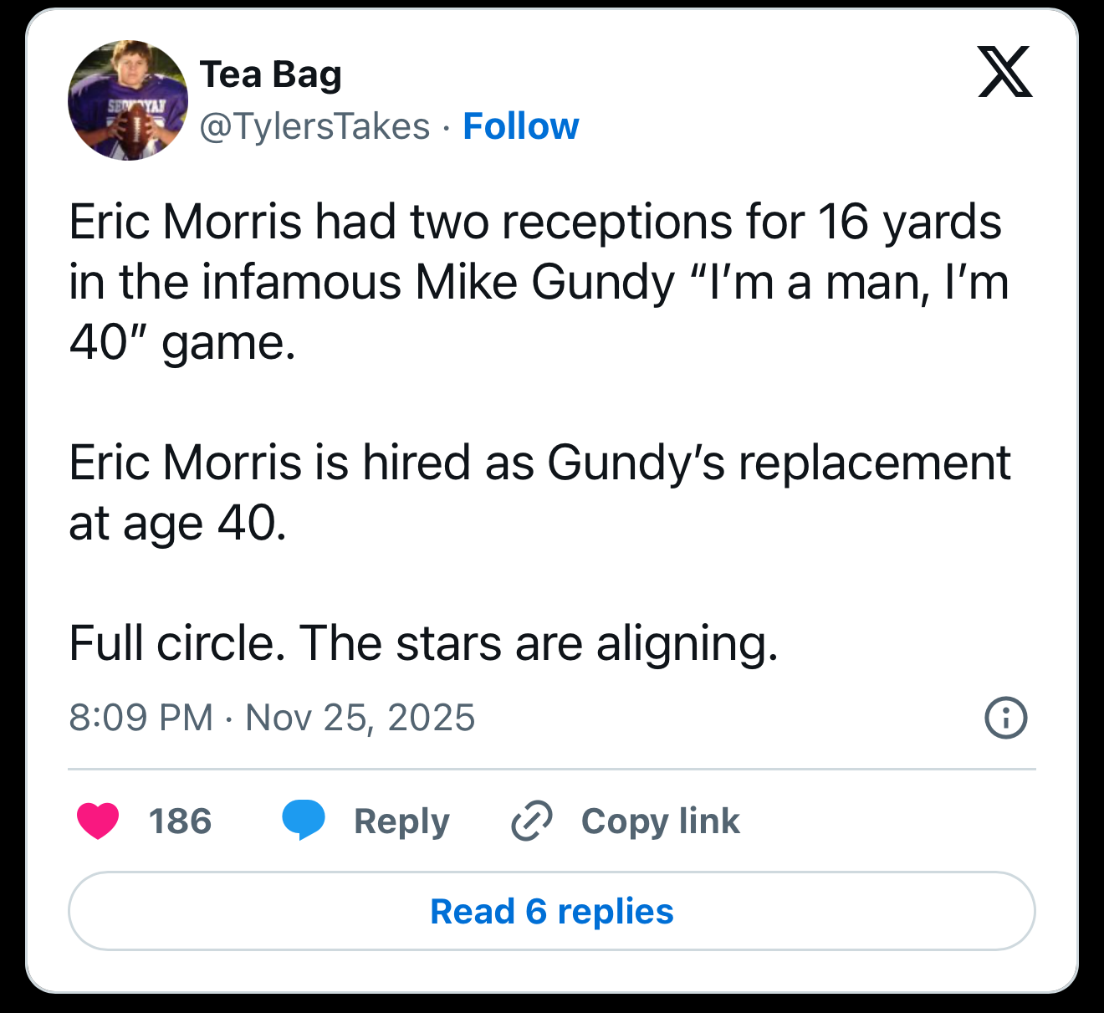Click the Reply label
The height and width of the screenshot is (1013, 1104).
(x=401, y=821)
